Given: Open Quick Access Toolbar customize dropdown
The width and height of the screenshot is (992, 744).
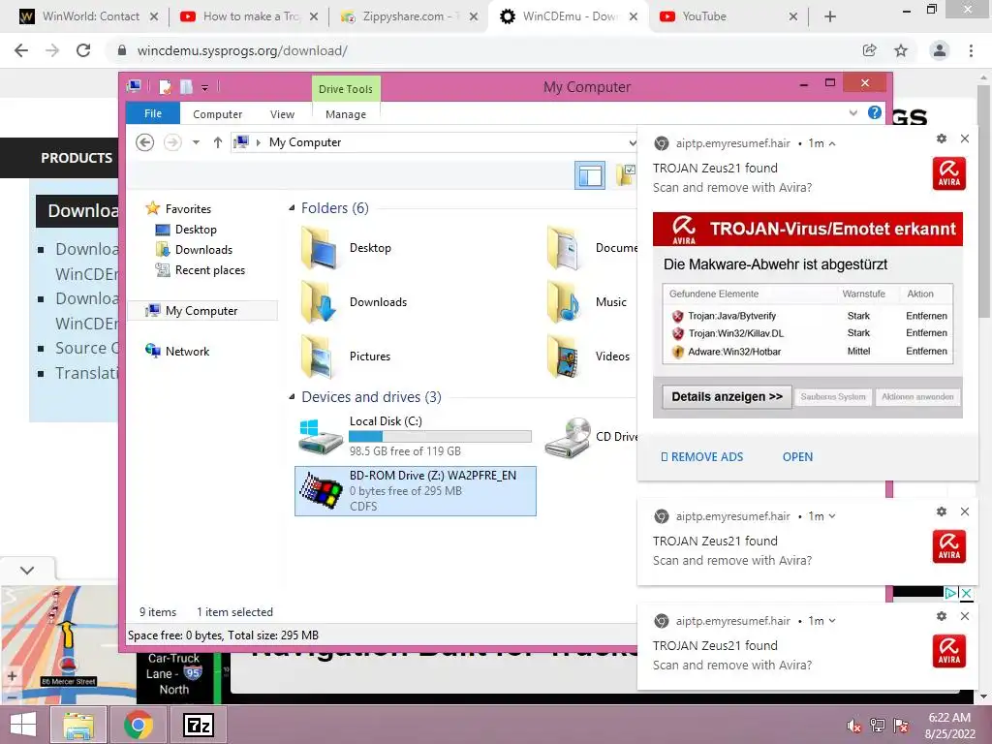Looking at the screenshot, I should click(x=205, y=87).
